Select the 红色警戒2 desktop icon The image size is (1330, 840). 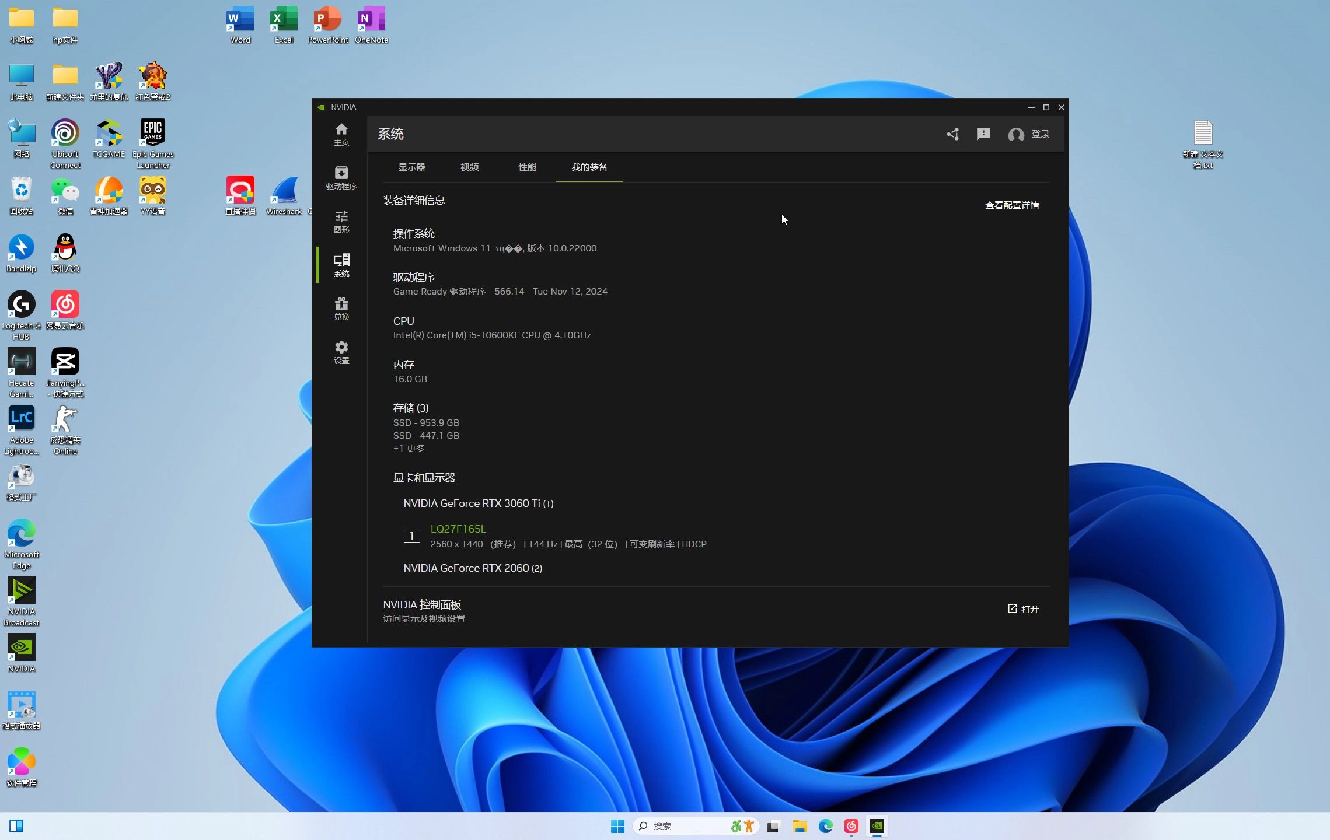153,82
